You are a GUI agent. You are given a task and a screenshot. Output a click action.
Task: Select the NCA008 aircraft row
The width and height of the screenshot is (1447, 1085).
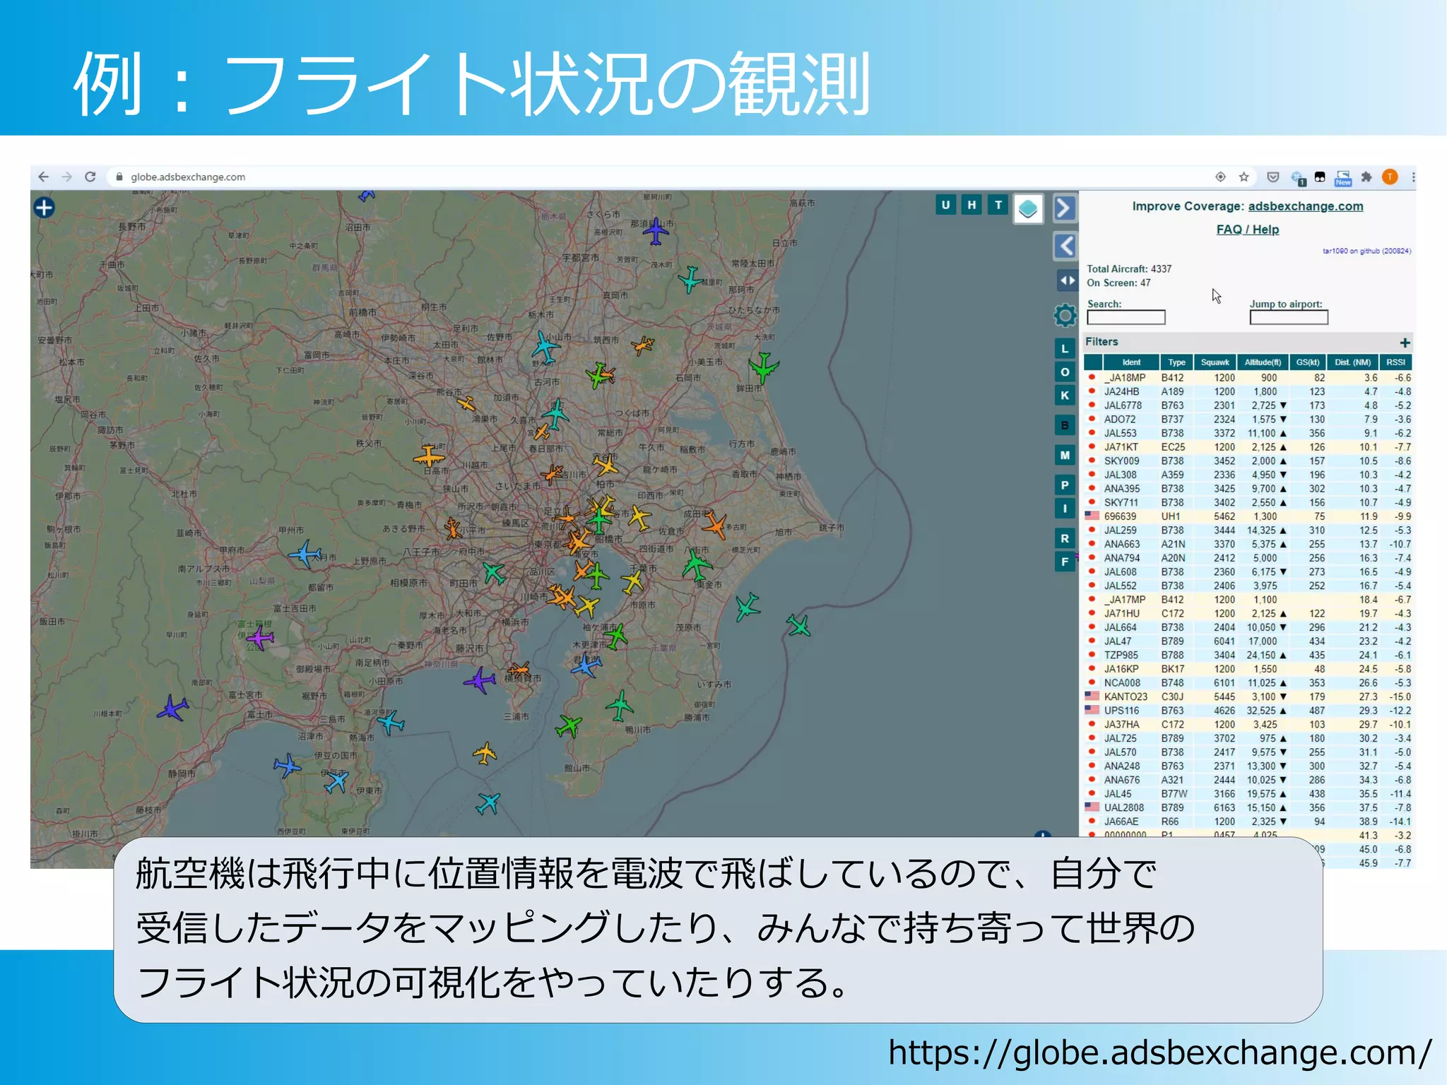pyautogui.click(x=1248, y=683)
